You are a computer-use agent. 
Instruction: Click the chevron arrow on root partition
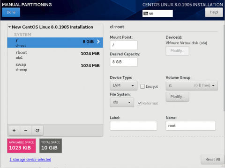pos(98,42)
